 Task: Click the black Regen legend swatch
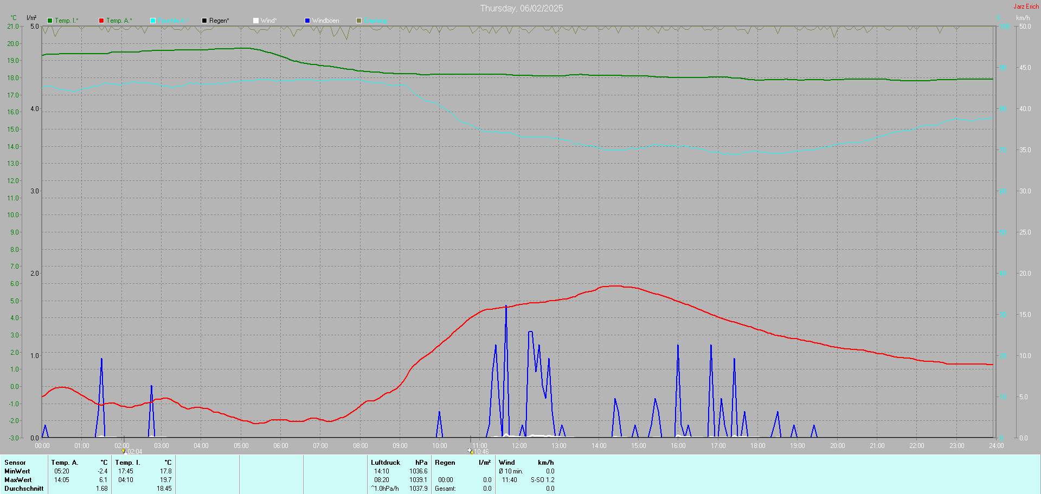point(204,21)
